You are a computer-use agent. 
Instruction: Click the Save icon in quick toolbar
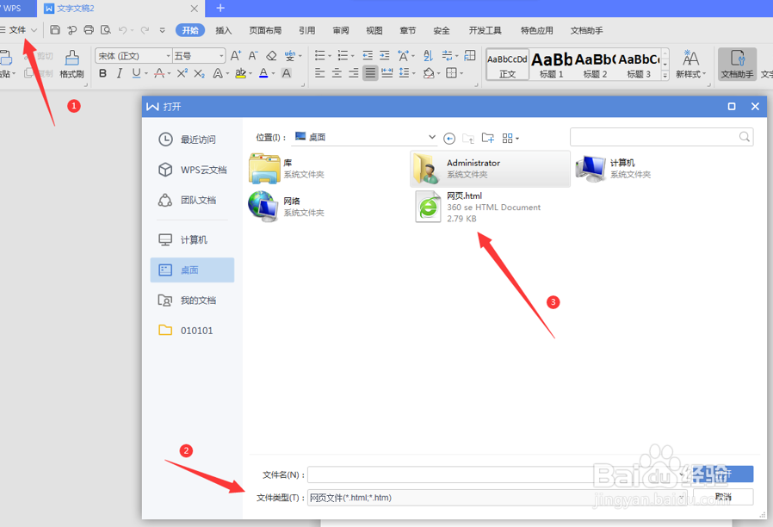[x=55, y=30]
